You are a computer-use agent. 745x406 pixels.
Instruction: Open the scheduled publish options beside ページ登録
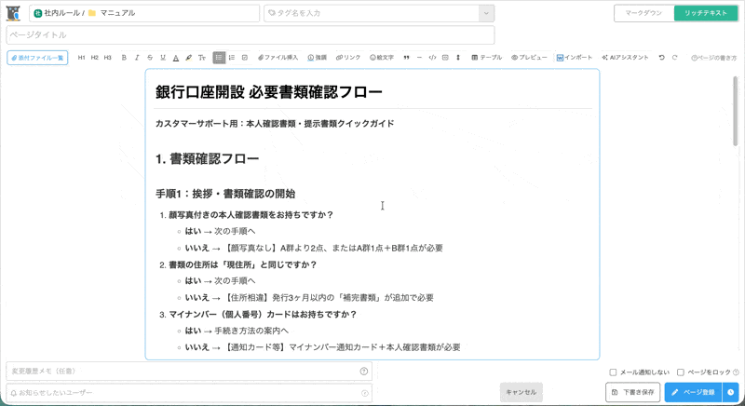click(731, 392)
